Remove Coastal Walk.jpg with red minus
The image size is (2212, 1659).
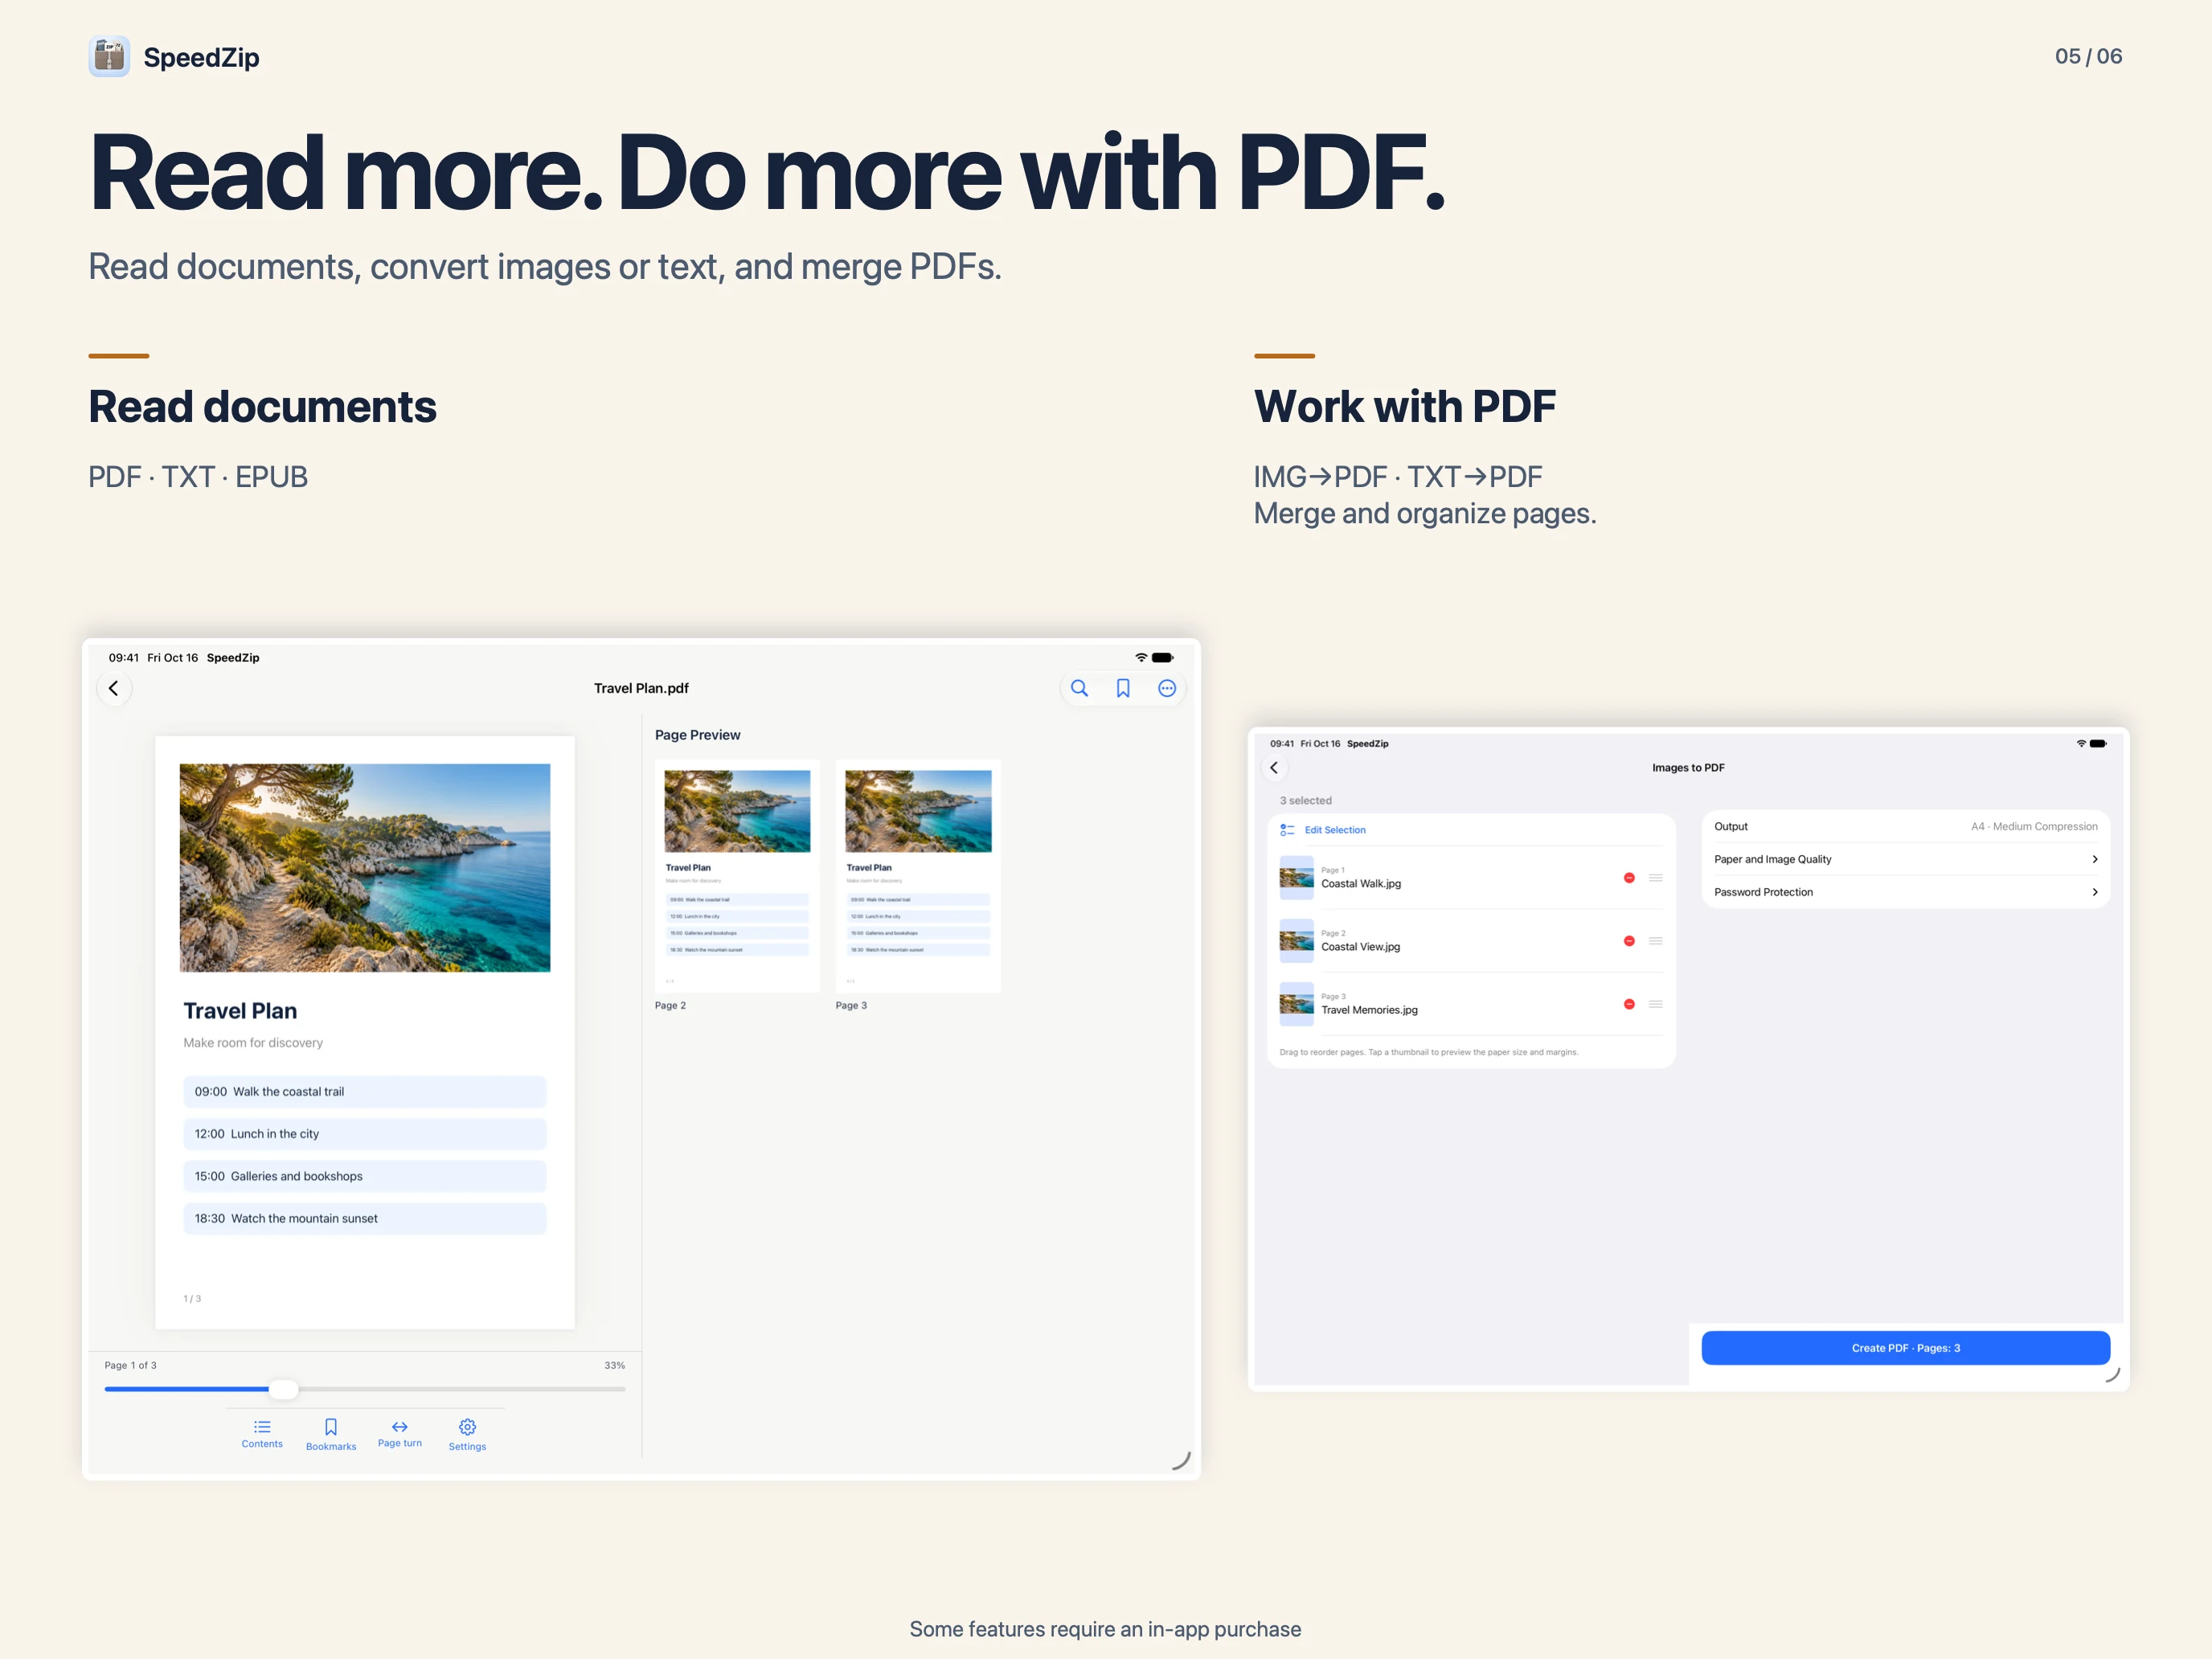pos(1629,878)
